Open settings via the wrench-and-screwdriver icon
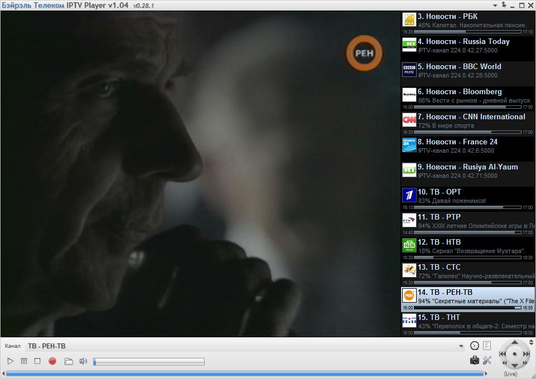This screenshot has height=379, width=536. pos(487,360)
